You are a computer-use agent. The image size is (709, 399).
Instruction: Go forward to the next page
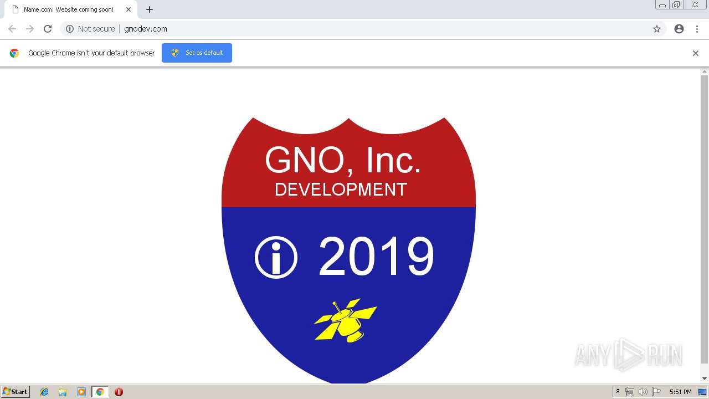point(30,29)
